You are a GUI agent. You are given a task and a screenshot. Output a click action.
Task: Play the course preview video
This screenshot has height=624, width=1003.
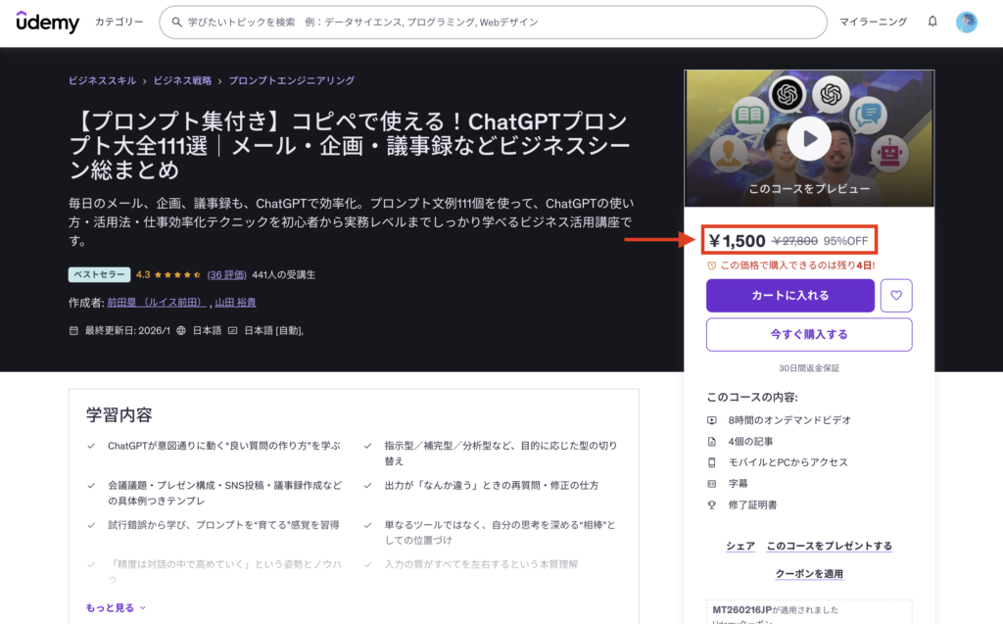(809, 139)
